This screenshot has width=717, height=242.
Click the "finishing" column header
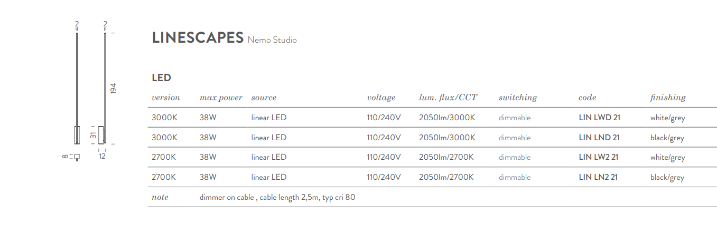(667, 98)
